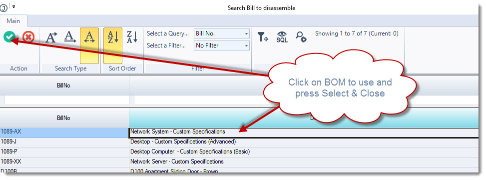The height and width of the screenshot is (180, 486).
Task: Click 'Network System - Custom Specifications' cell
Action: tap(304, 132)
